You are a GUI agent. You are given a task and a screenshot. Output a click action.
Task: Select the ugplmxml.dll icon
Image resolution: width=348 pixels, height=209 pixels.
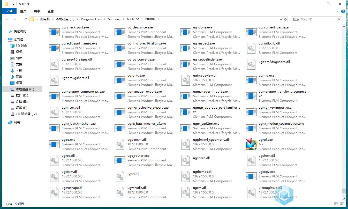(120, 144)
